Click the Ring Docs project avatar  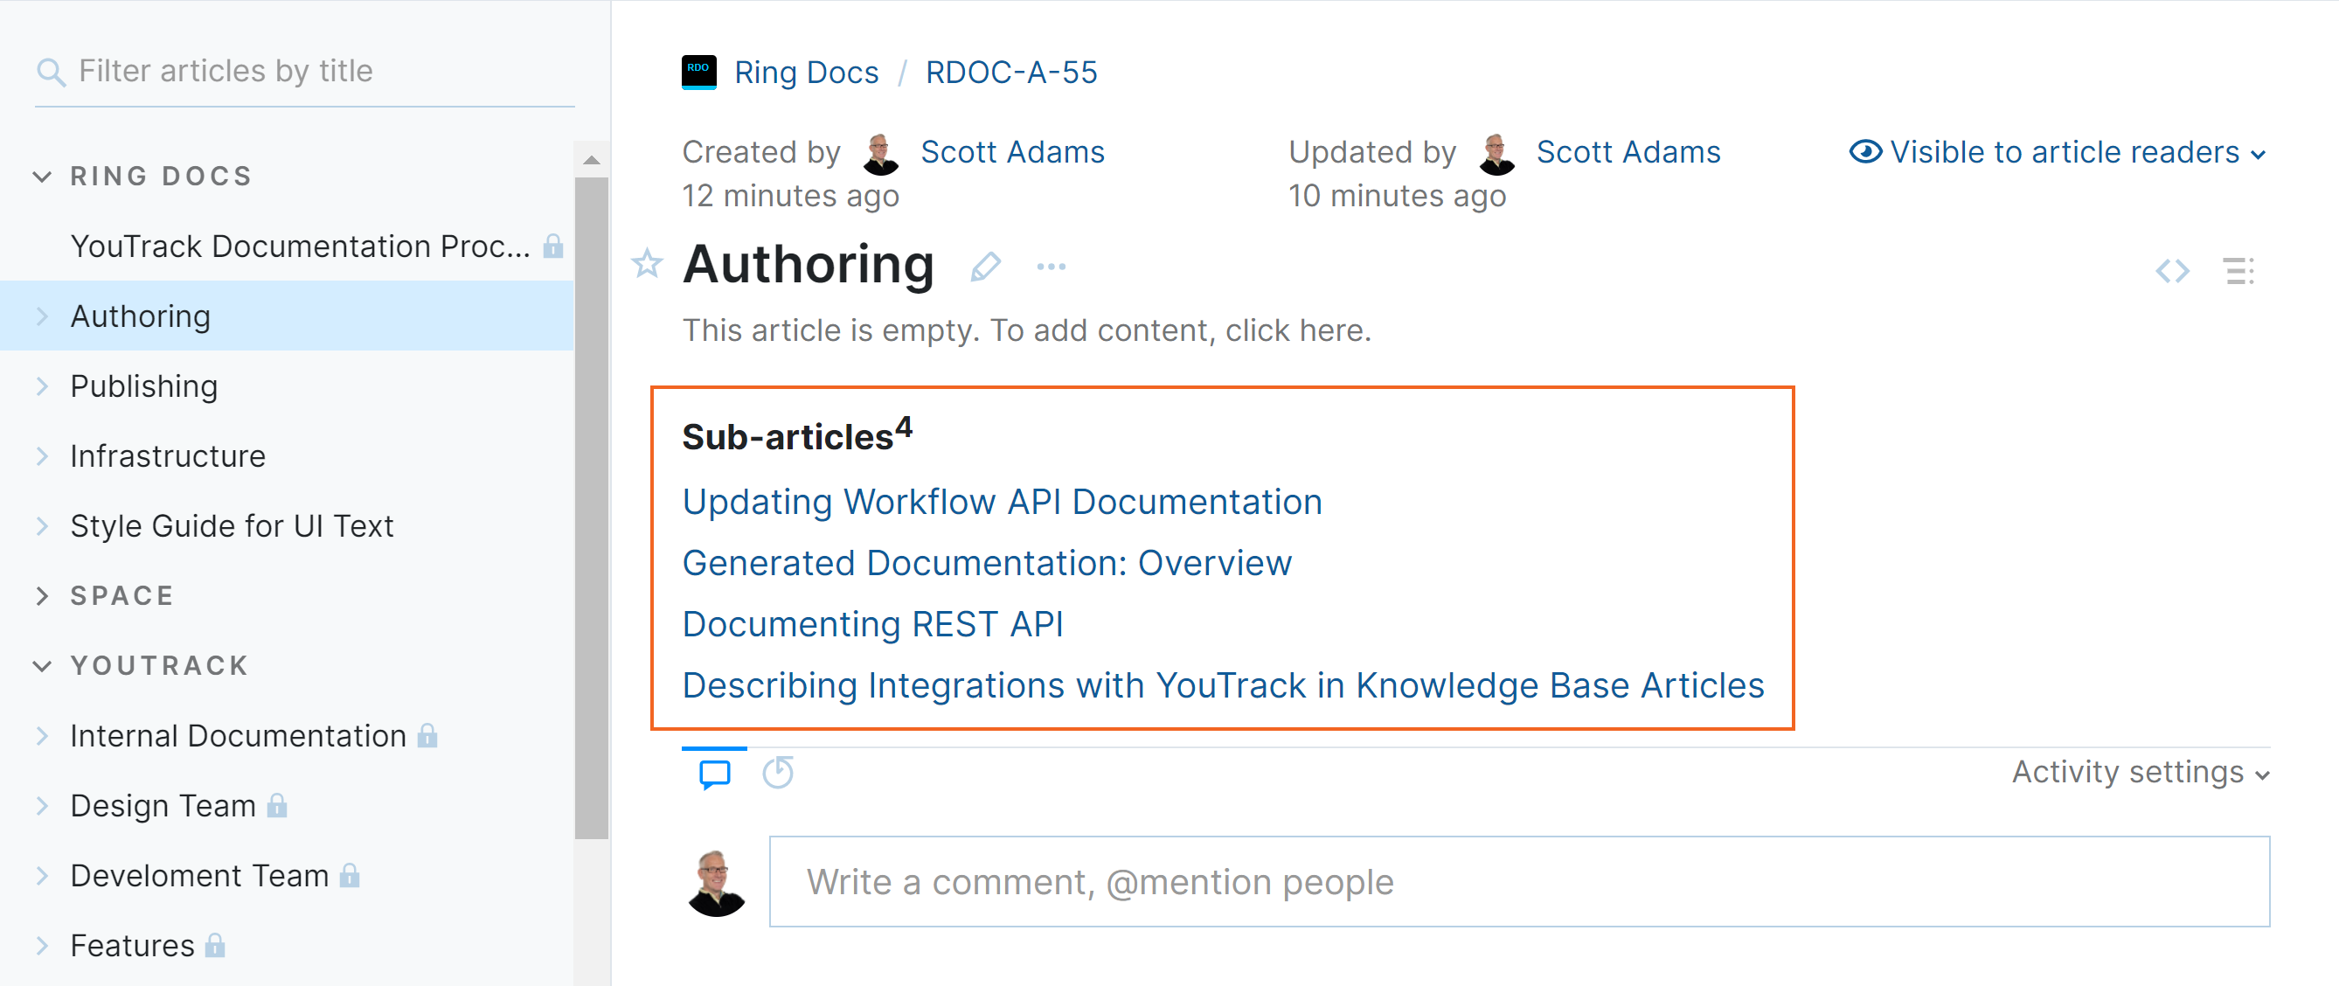pos(698,72)
